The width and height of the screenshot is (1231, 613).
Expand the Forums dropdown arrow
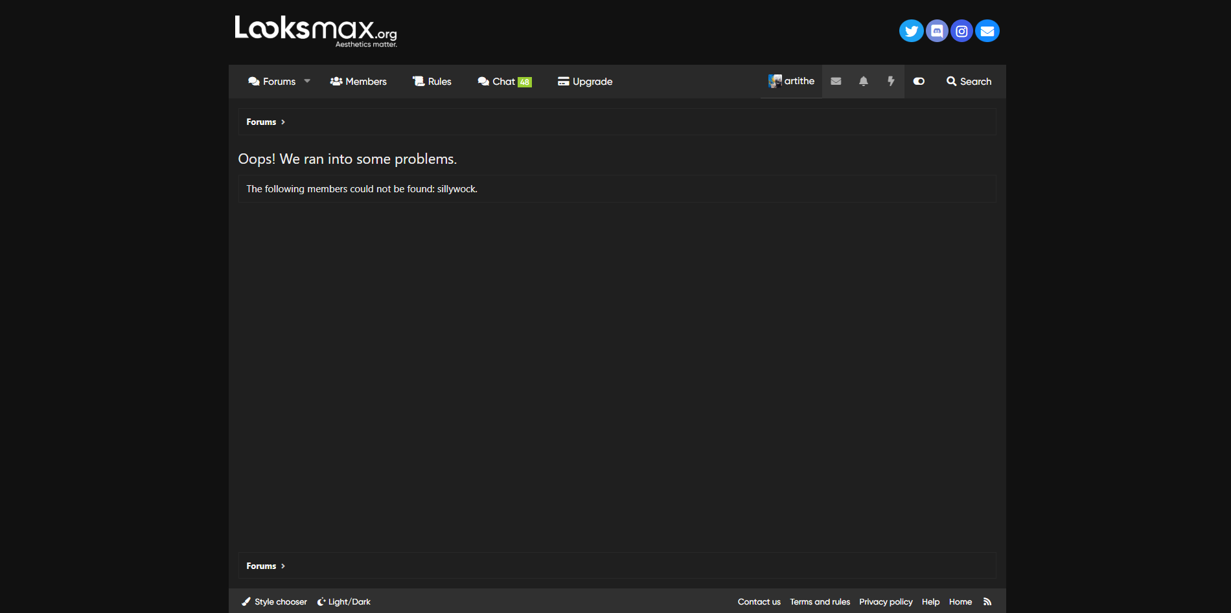[x=307, y=82]
